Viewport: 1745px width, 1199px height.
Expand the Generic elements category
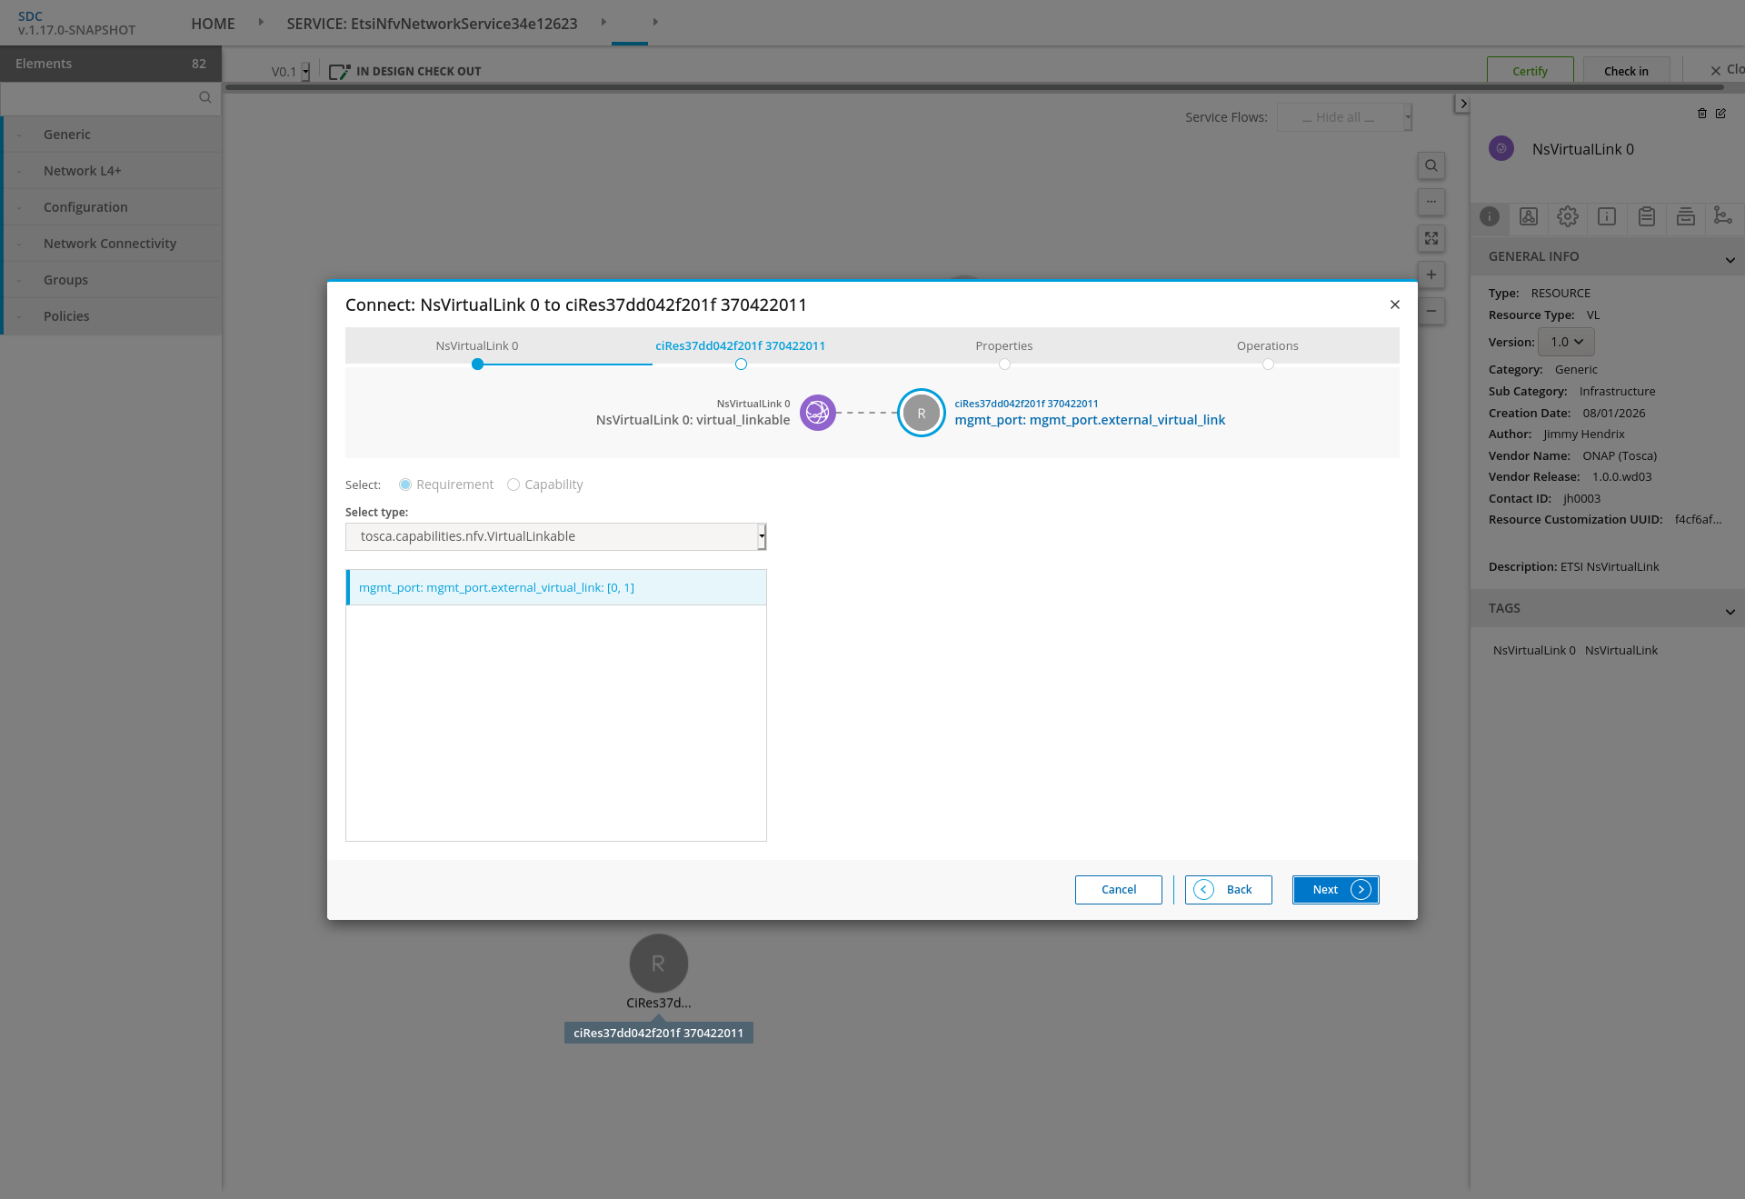point(112,135)
